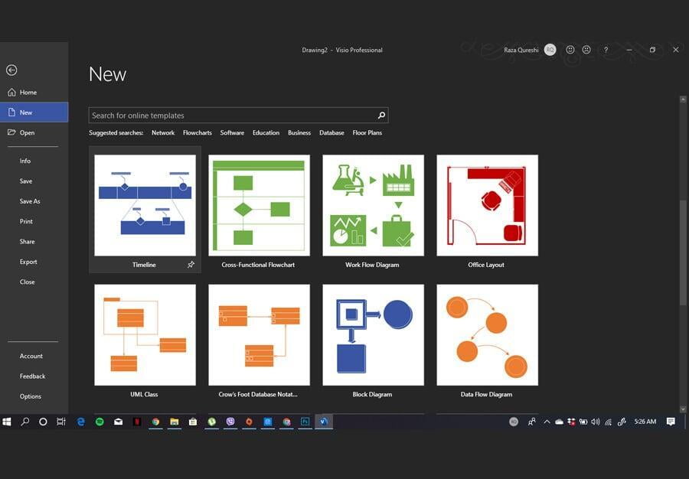The image size is (689, 479).
Task: Click the RQ account avatar in the title bar
Action: tap(550, 50)
